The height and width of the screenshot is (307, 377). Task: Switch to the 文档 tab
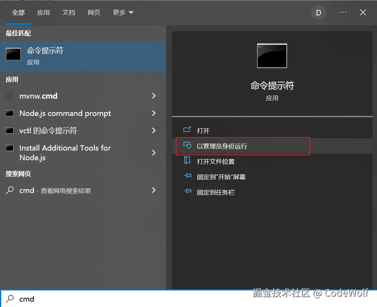click(x=68, y=12)
